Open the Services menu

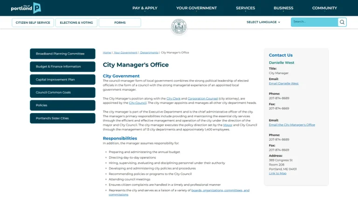(246, 8)
